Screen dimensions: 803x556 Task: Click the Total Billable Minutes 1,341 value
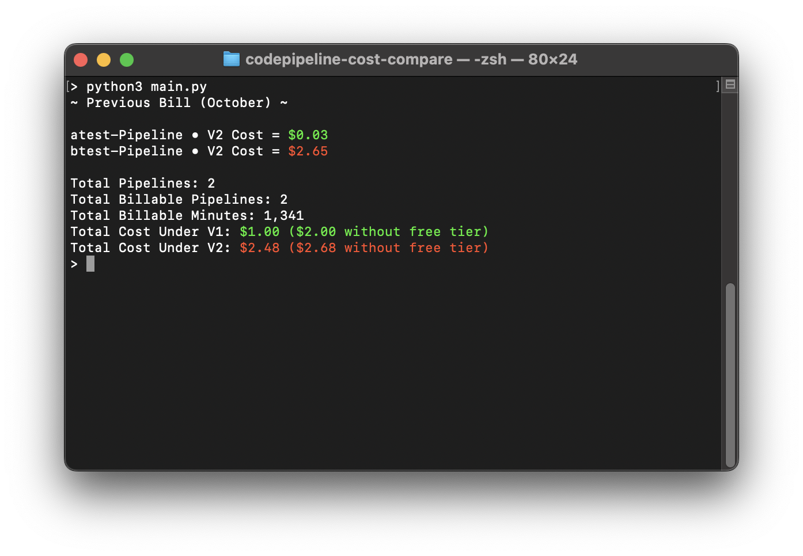click(284, 215)
